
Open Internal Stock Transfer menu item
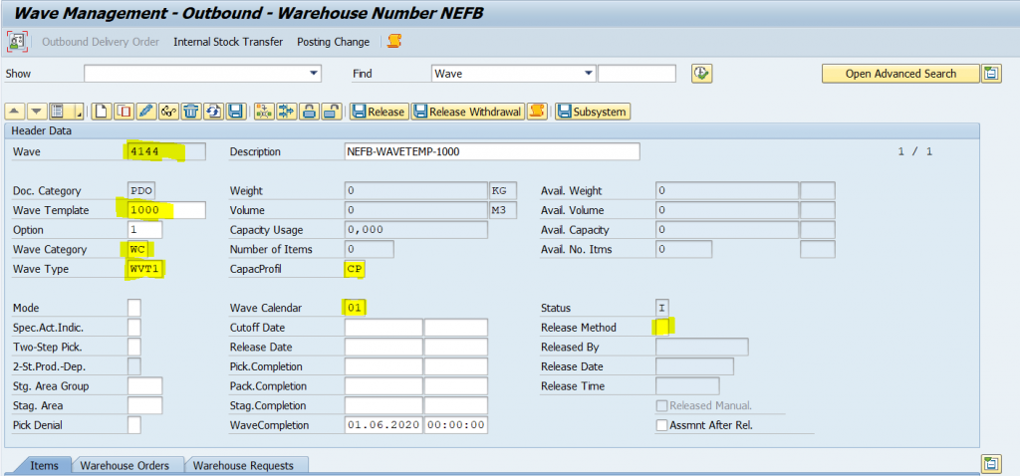coord(228,42)
